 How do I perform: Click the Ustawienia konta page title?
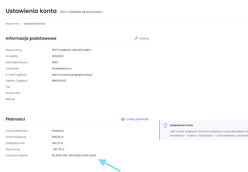pos(31,11)
